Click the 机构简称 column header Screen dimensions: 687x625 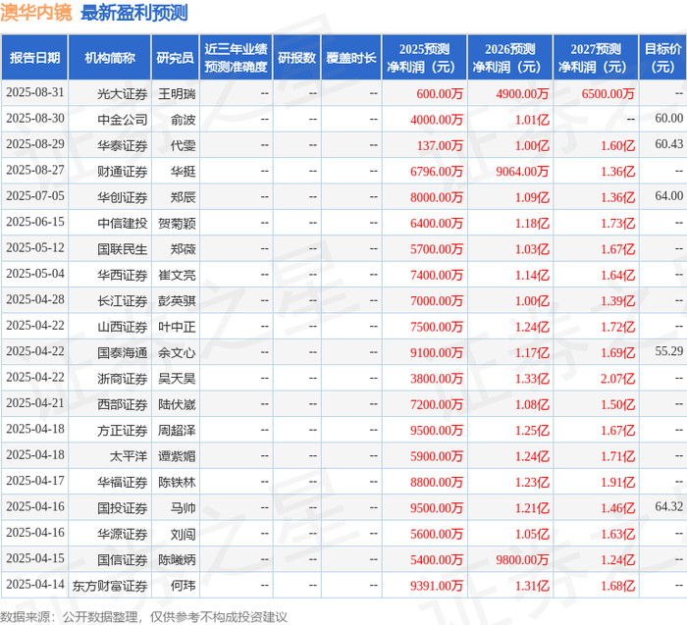pyautogui.click(x=110, y=58)
